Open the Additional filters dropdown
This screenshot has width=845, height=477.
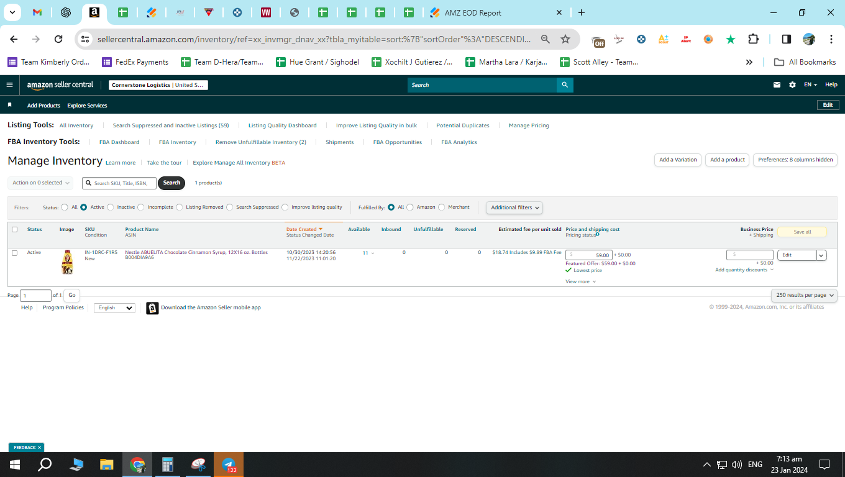coord(514,207)
